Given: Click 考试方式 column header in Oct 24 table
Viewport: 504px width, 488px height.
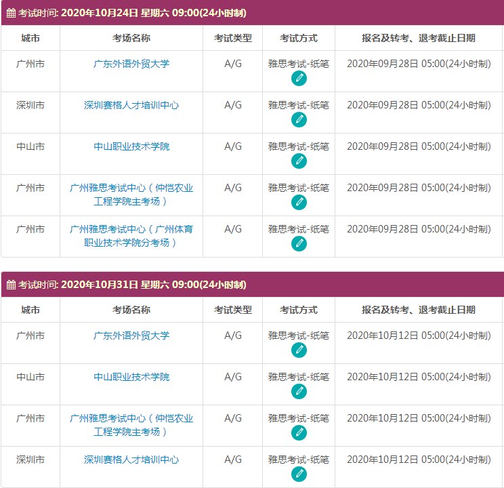Looking at the screenshot, I should (x=299, y=38).
